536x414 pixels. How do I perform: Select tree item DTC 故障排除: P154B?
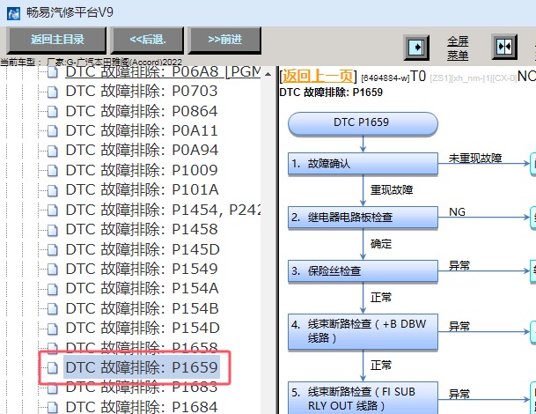coord(142,308)
